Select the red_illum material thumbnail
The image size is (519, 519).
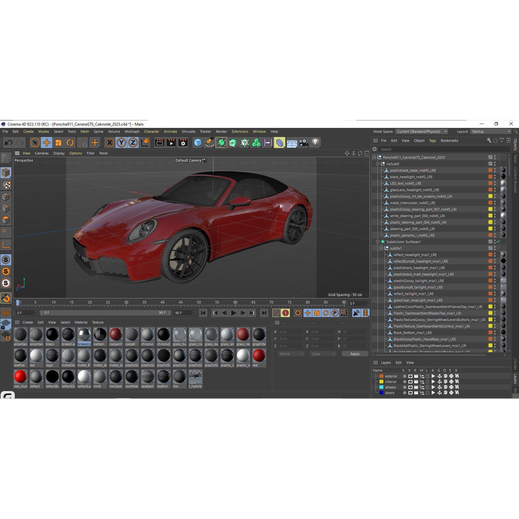20,377
